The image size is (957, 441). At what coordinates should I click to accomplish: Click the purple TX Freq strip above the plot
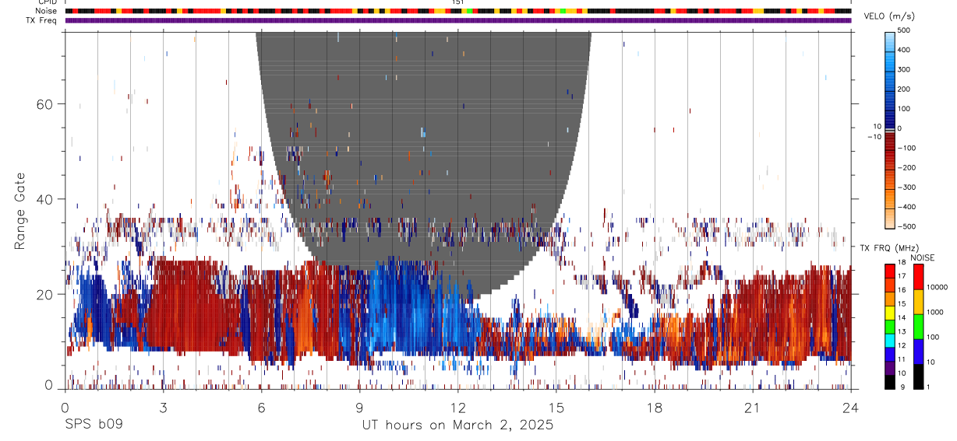click(x=458, y=20)
